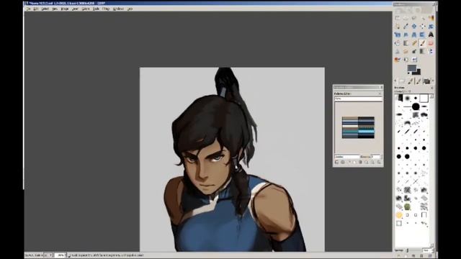Adjust the brush Spacing value spinner

pos(429,250)
